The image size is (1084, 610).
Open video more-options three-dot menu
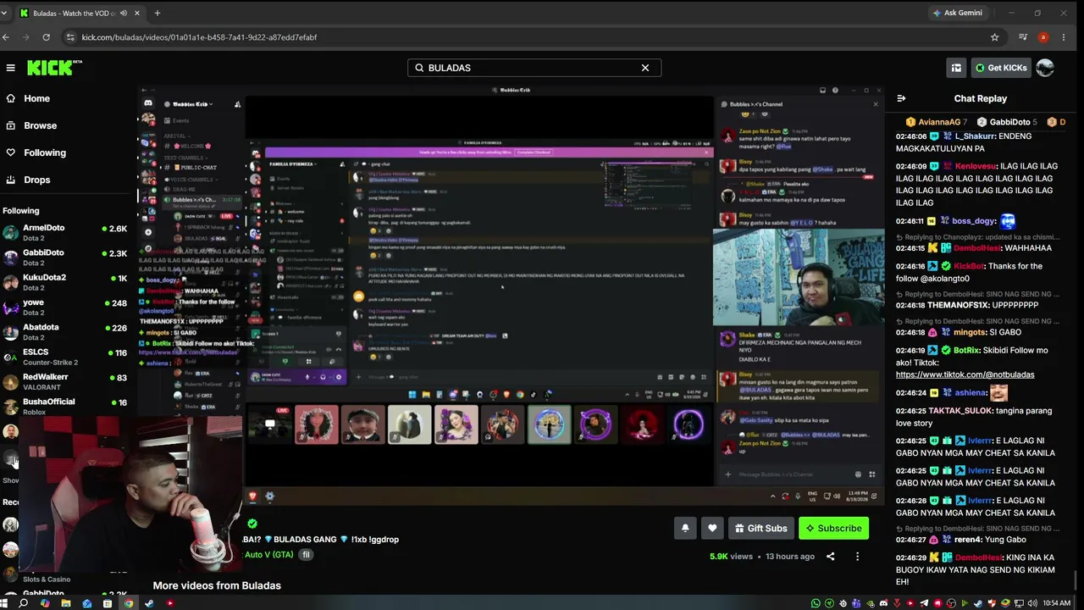857,557
